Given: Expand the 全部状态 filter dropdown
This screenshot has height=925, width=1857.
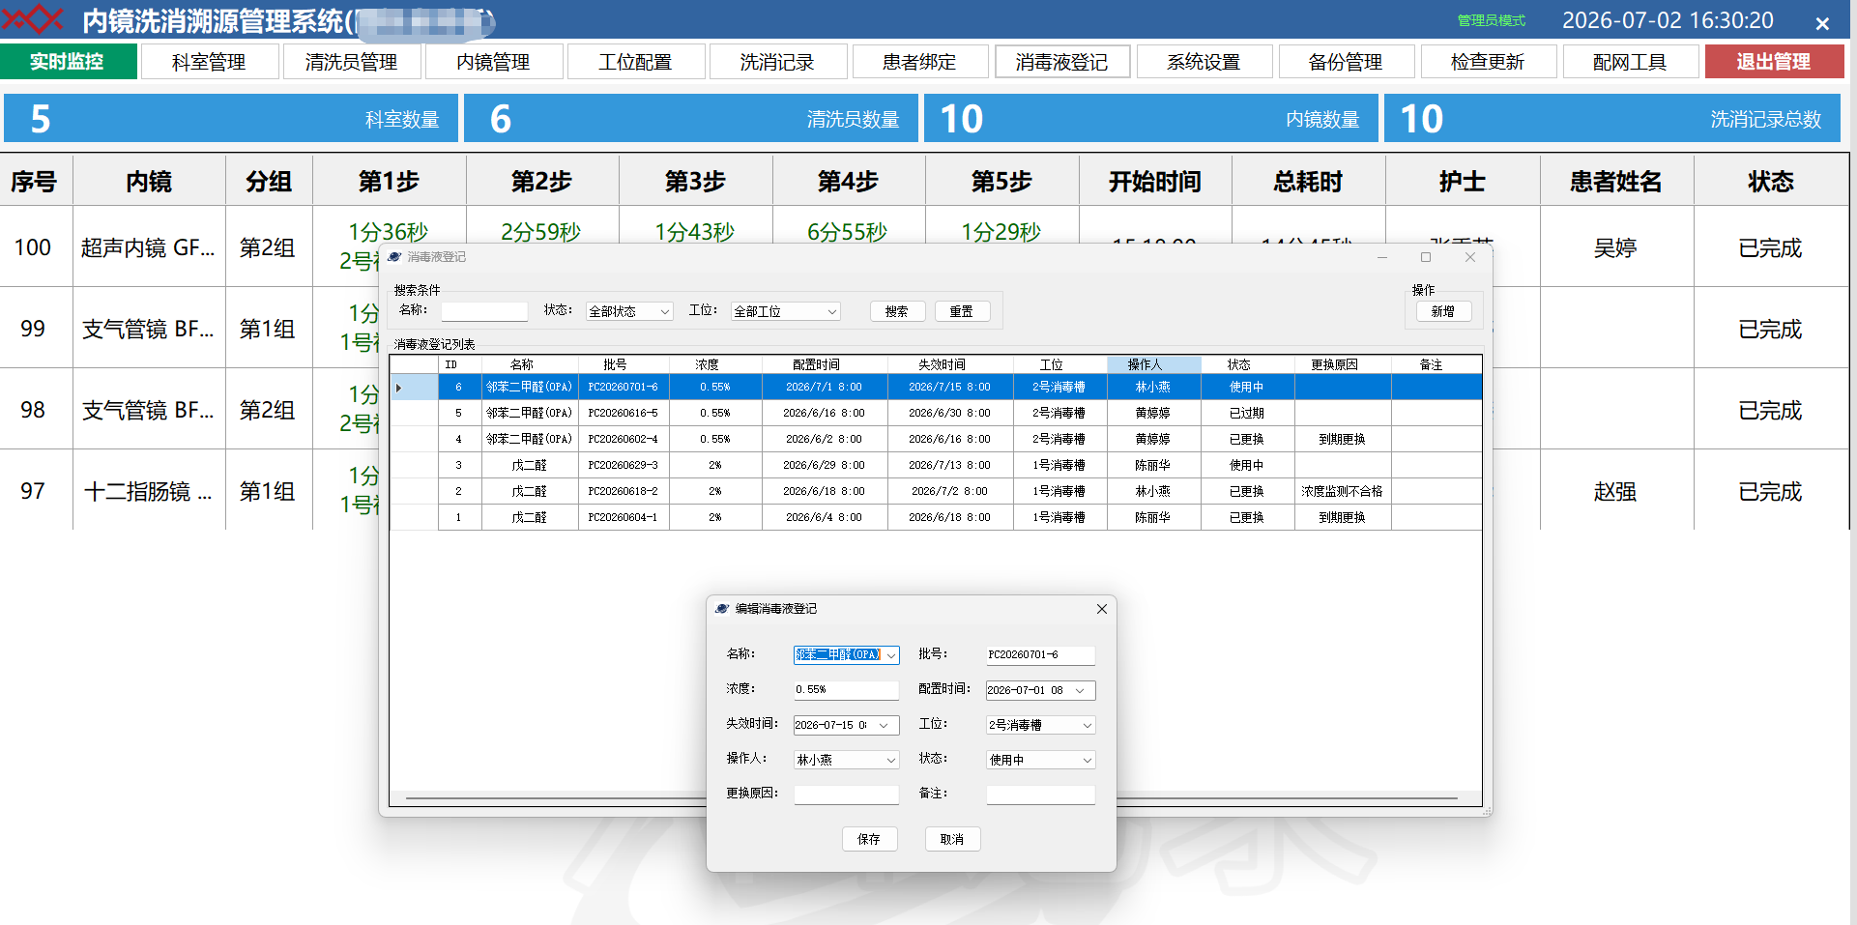Looking at the screenshot, I should (665, 312).
